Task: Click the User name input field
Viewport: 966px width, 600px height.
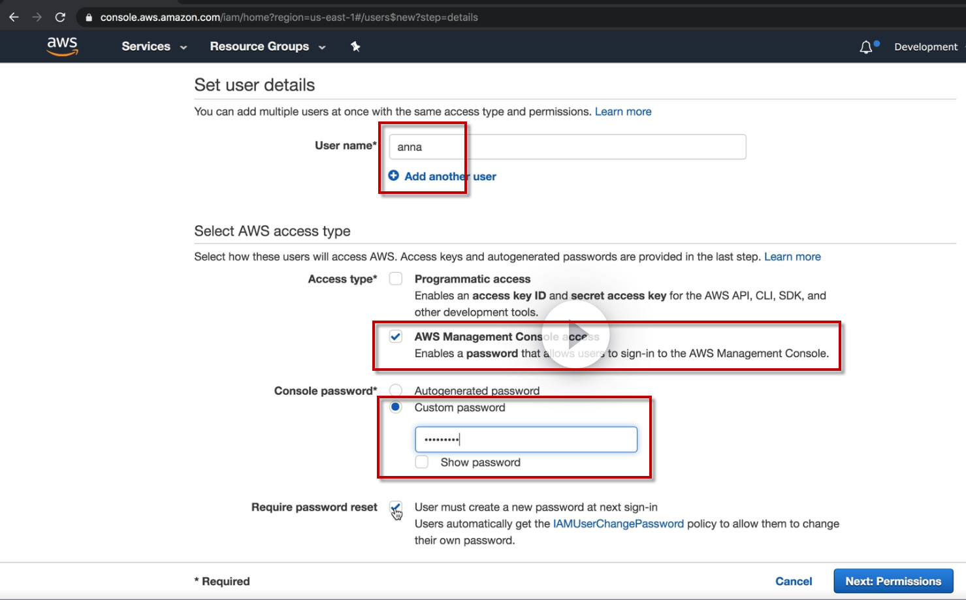Action: [567, 147]
